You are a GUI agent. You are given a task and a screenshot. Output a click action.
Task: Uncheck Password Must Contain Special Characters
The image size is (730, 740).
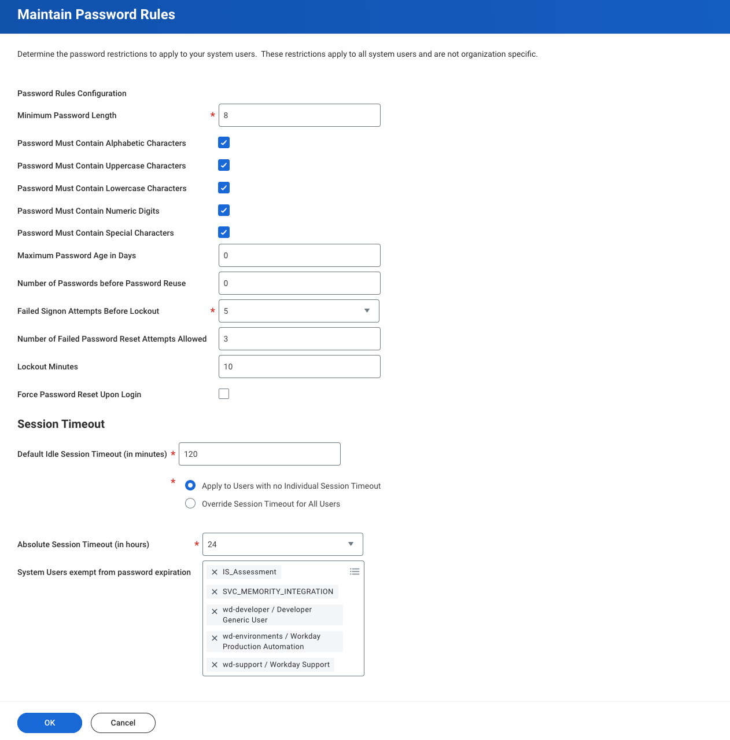[x=224, y=232]
